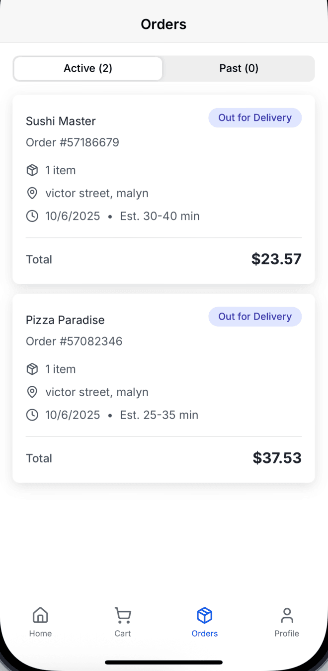Open Order #57186679 details
The height and width of the screenshot is (671, 328).
(73, 142)
